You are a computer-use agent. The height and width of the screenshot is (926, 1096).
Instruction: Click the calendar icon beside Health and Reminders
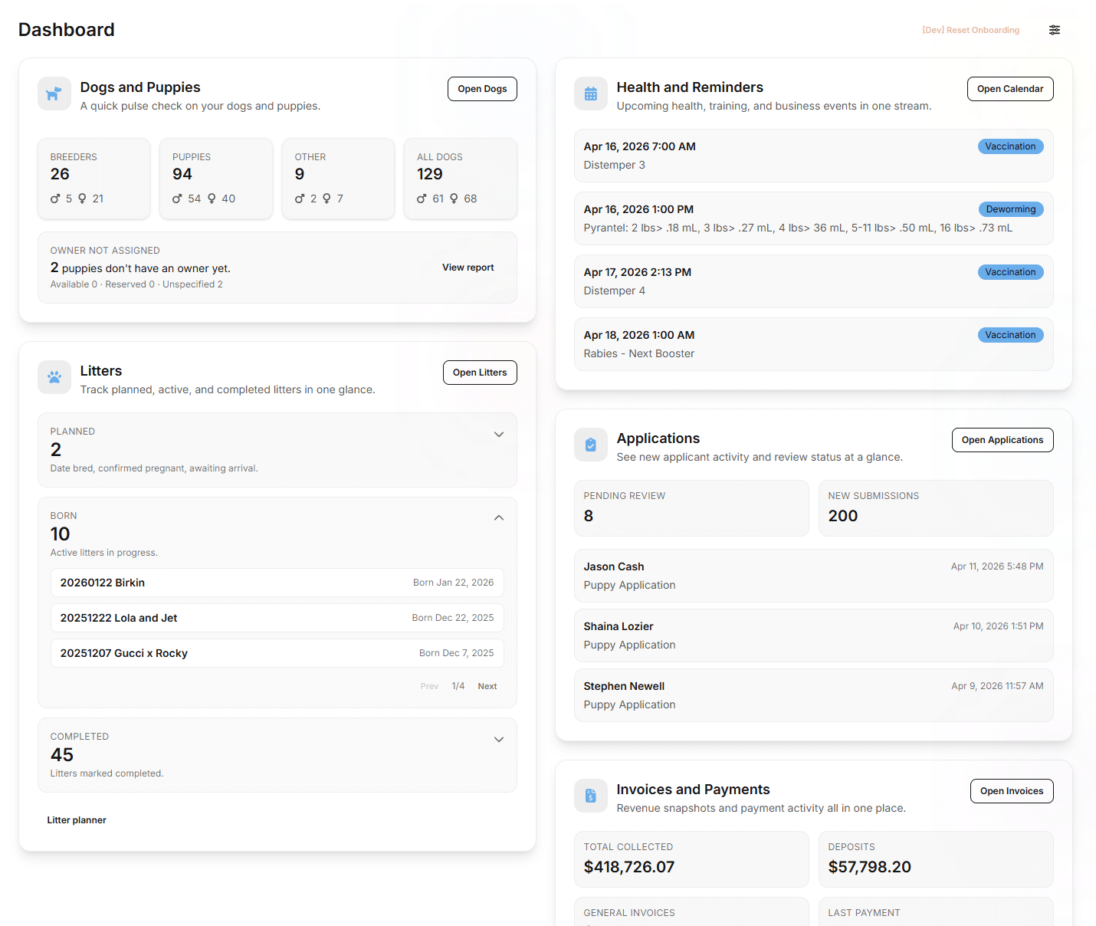click(x=590, y=94)
